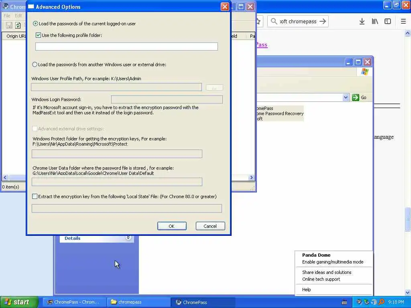Click the browse '...' button for profile path
This screenshot has width=411, height=308.
(x=214, y=87)
